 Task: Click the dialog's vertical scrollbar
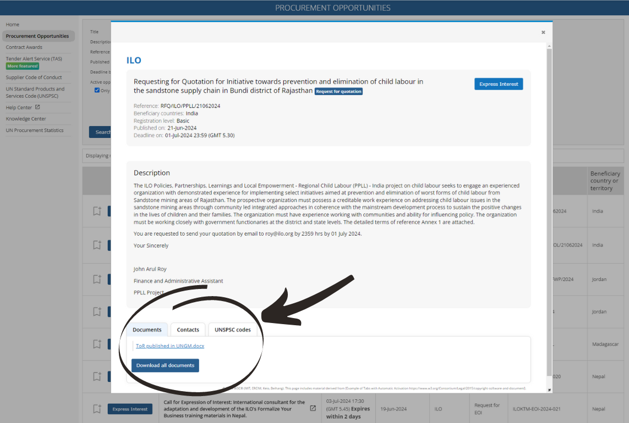pos(549,212)
